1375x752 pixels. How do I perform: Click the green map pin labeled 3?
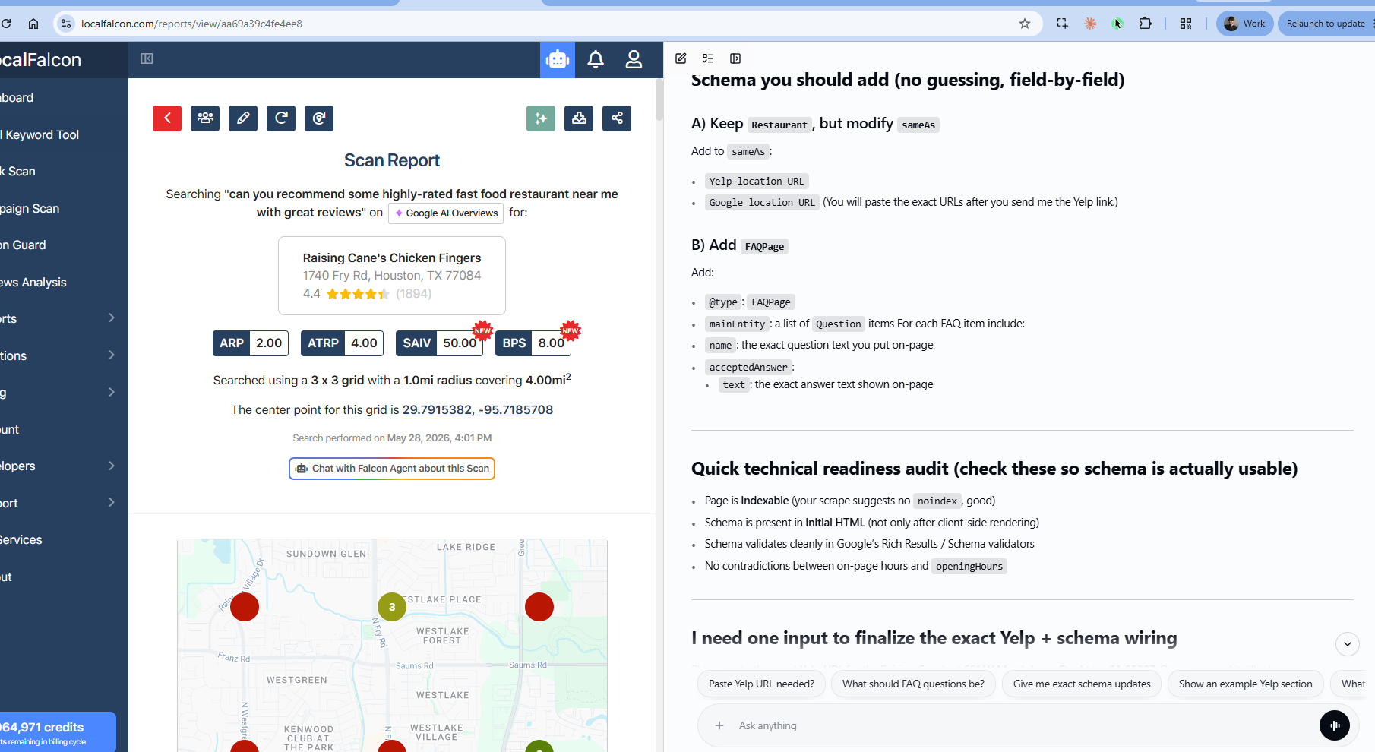(392, 607)
